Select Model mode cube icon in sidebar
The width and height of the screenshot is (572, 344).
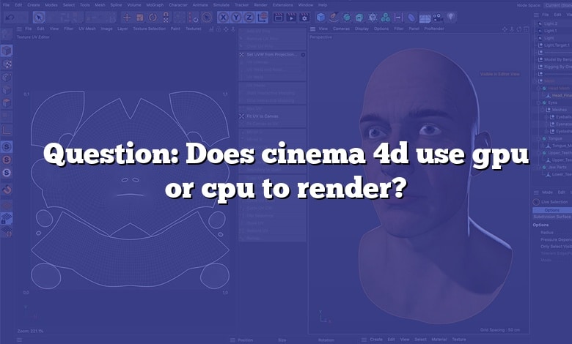tap(7, 51)
